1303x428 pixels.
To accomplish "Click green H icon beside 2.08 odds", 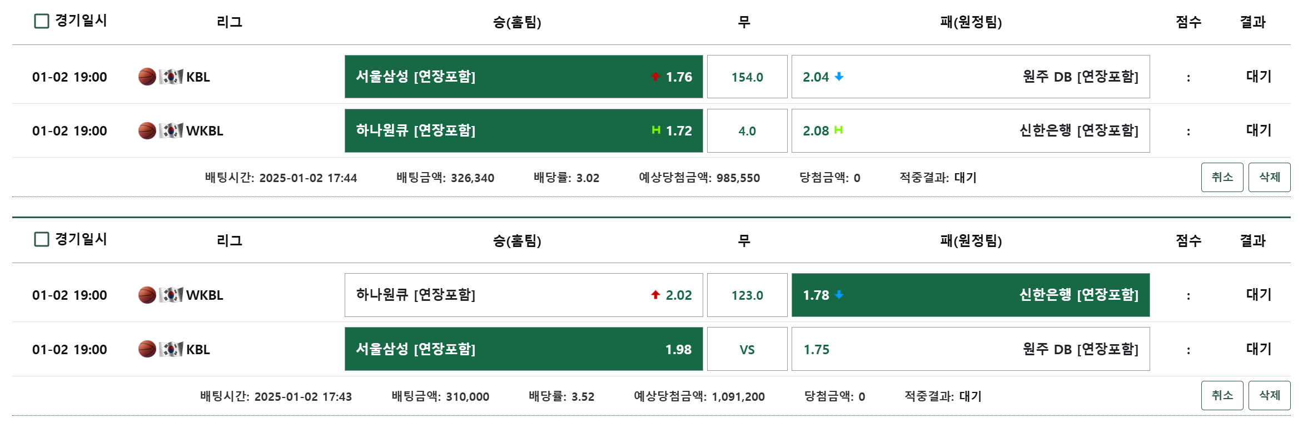I will [839, 130].
